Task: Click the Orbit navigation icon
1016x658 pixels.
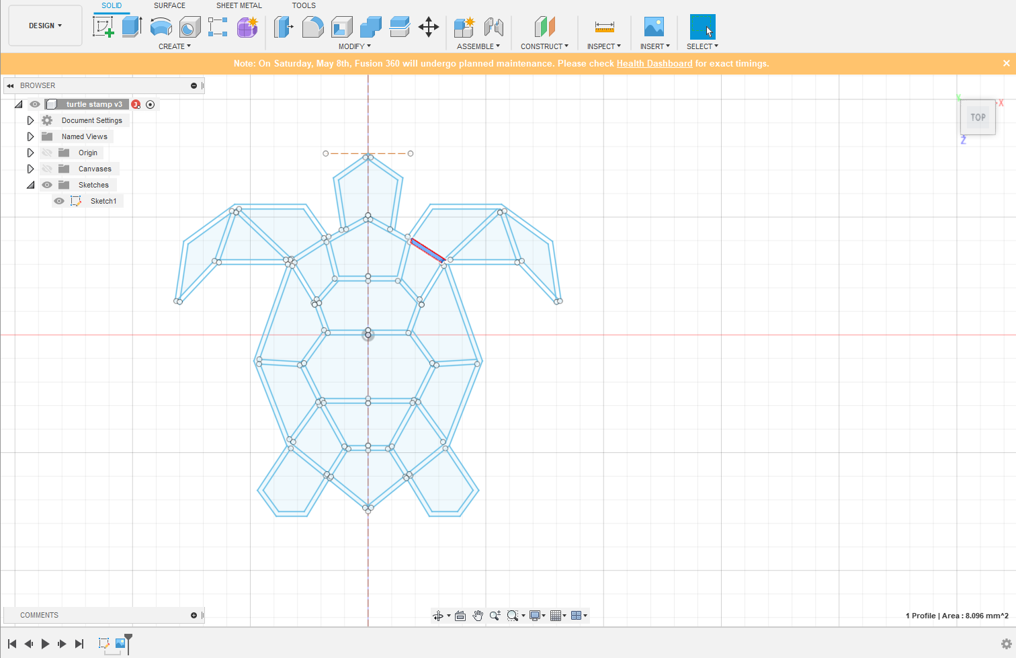Action: coord(438,616)
